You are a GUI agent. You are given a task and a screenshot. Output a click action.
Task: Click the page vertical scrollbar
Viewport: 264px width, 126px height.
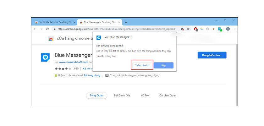237,75
